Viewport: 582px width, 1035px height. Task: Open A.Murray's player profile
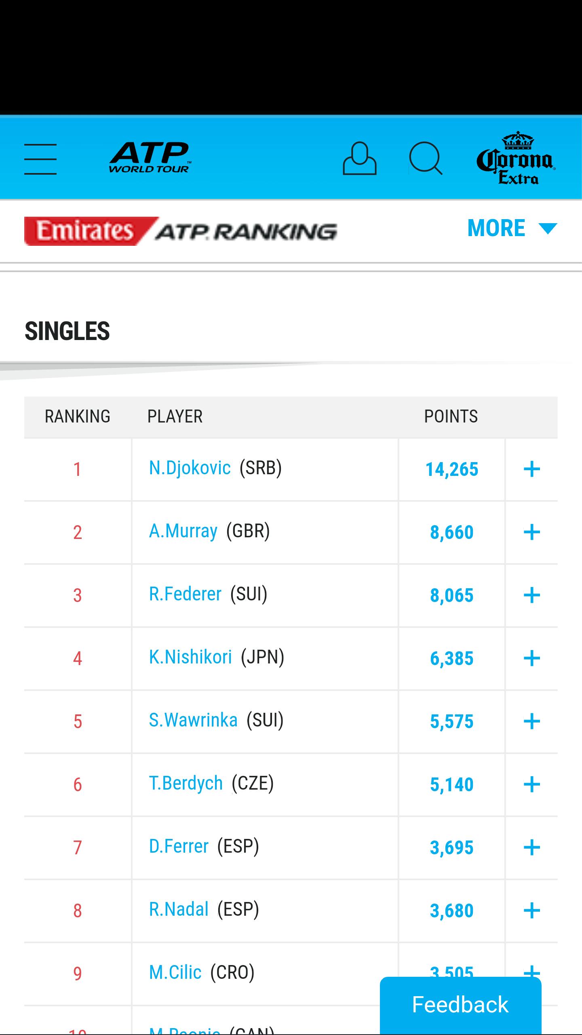click(x=182, y=531)
